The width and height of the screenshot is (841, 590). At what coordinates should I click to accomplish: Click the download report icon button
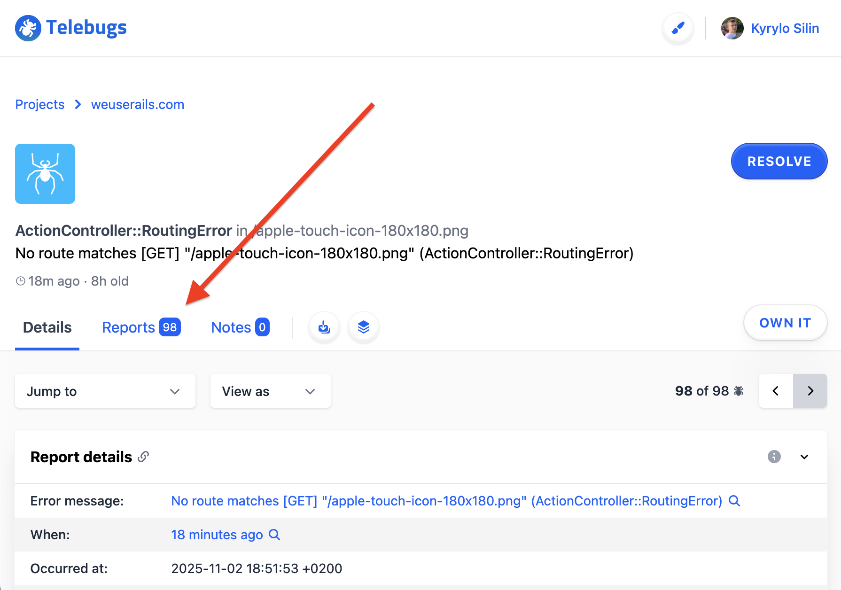tap(324, 327)
